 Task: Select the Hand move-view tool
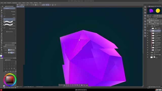tap(2, 10)
